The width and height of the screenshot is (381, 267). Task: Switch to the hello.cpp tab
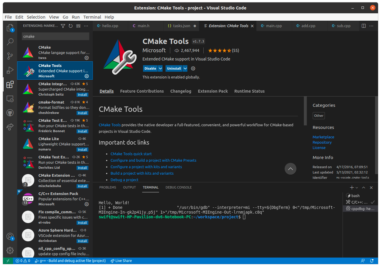[110, 26]
